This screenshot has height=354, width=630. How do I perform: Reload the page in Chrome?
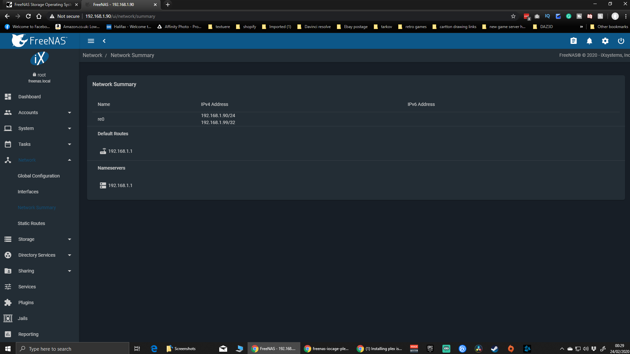(28, 16)
